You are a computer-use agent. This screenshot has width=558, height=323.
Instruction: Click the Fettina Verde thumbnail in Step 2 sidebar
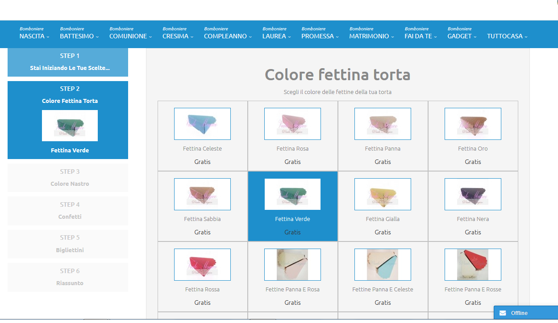tap(70, 126)
